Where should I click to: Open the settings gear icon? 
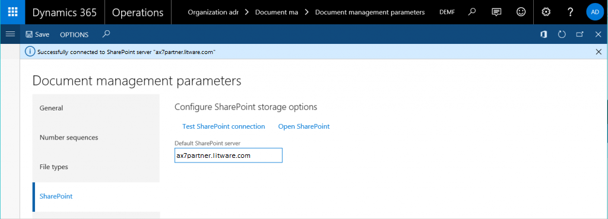click(x=546, y=12)
